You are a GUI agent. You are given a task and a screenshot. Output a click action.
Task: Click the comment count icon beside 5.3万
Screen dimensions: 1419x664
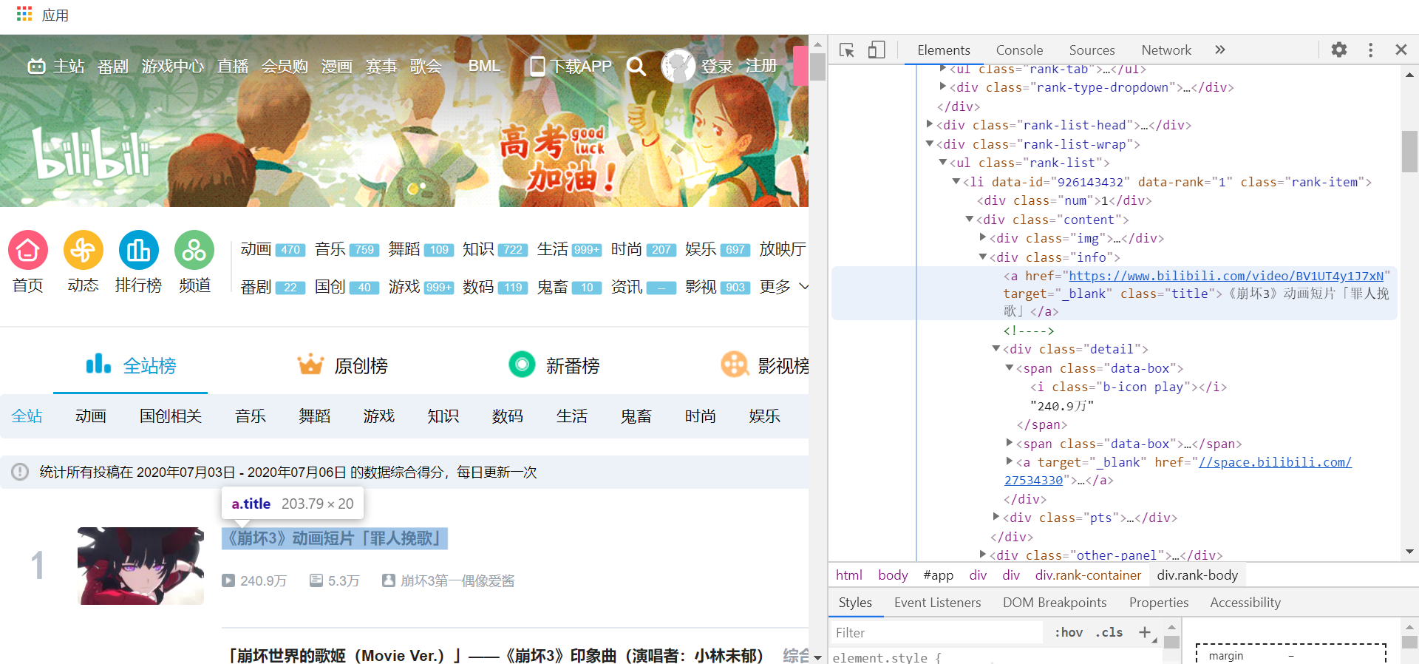coord(316,580)
